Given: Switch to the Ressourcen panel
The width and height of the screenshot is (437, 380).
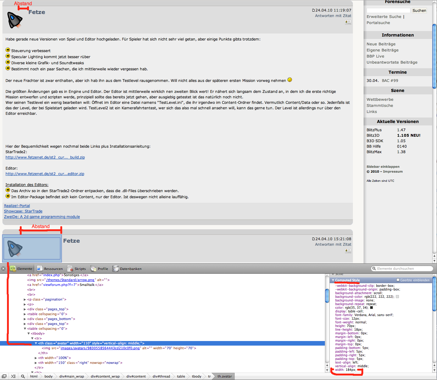Looking at the screenshot, I should pyautogui.click(x=50, y=269).
